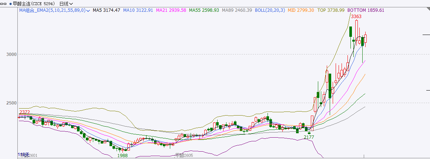Click the chain link icon at top-left
This screenshot has height=159, width=430.
pos(4,3)
